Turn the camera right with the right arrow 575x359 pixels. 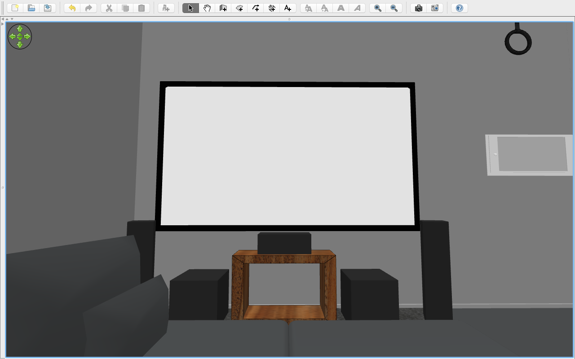(27, 36)
